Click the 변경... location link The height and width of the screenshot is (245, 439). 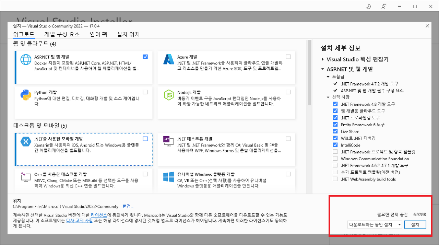tap(128, 207)
